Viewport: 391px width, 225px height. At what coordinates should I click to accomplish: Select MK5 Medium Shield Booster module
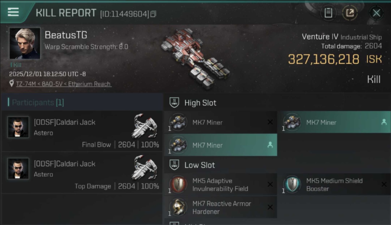point(334,184)
